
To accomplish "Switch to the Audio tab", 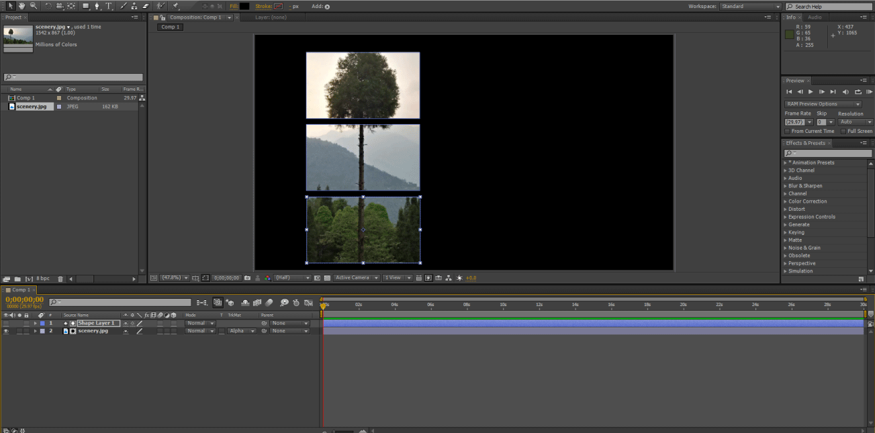I will click(x=815, y=17).
